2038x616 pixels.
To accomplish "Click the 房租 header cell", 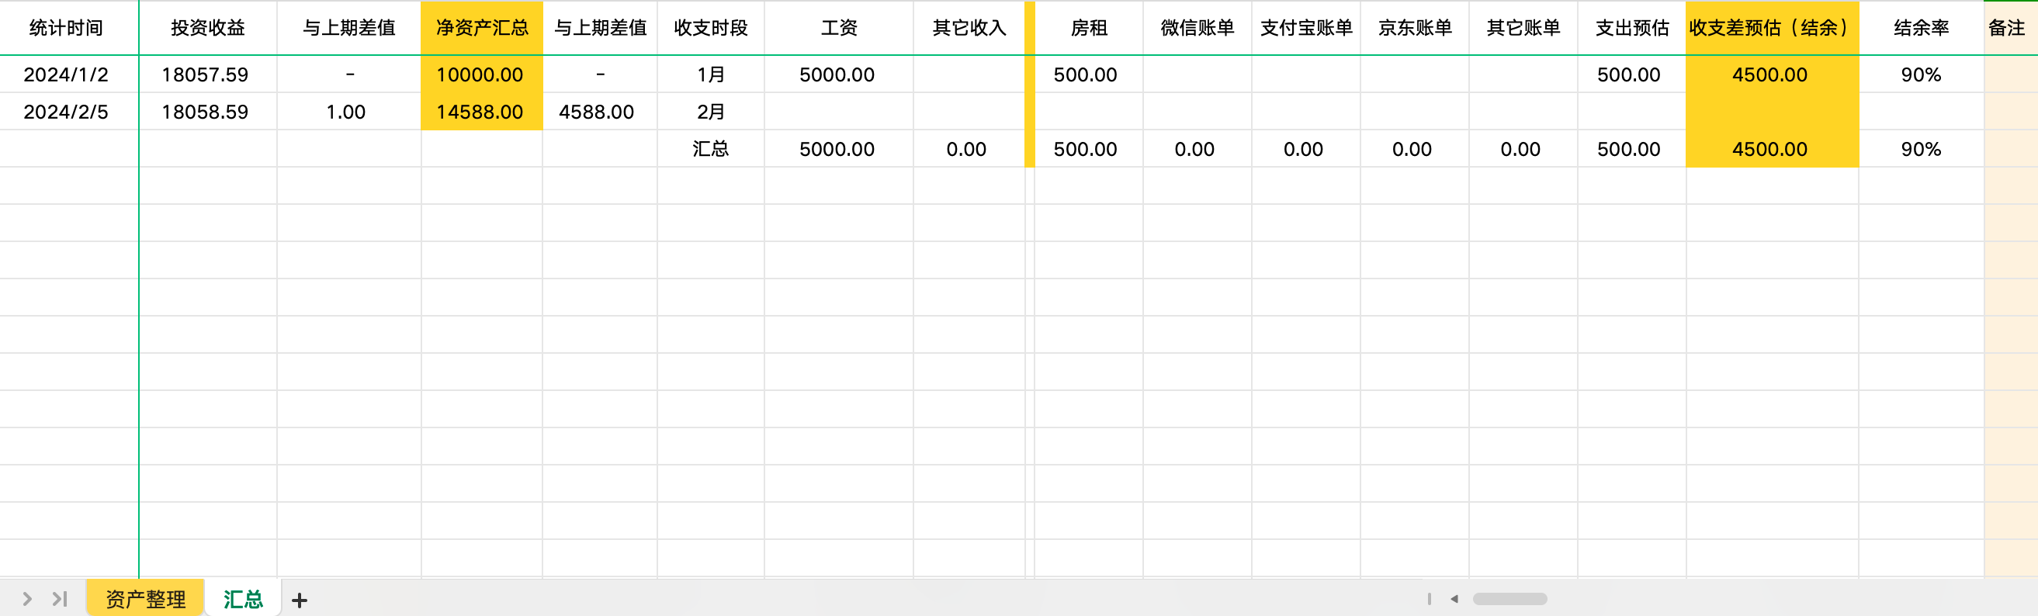I will pos(1089,29).
